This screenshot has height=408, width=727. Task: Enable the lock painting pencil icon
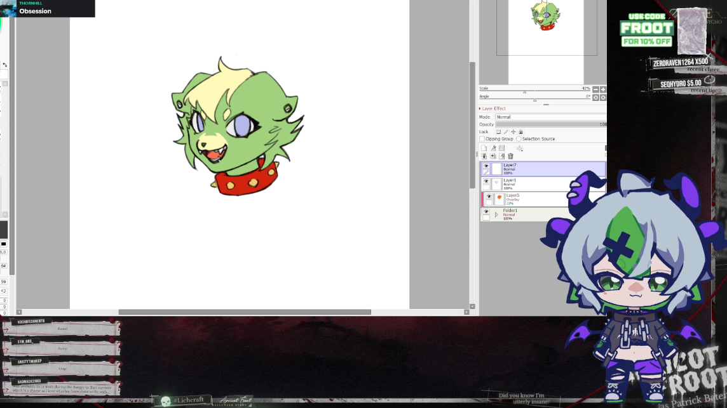coord(506,132)
